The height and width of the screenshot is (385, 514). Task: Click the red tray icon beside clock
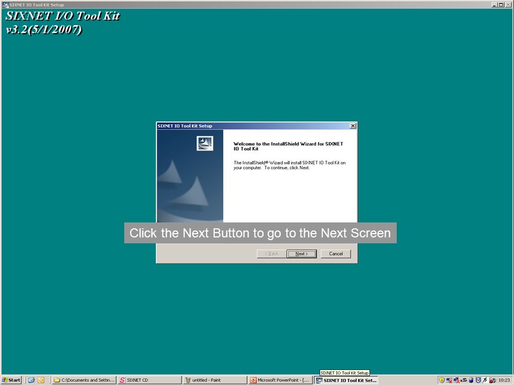(493, 380)
